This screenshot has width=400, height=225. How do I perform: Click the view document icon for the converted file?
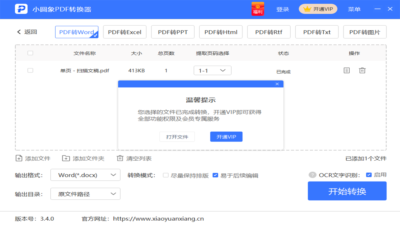pyautogui.click(x=347, y=70)
